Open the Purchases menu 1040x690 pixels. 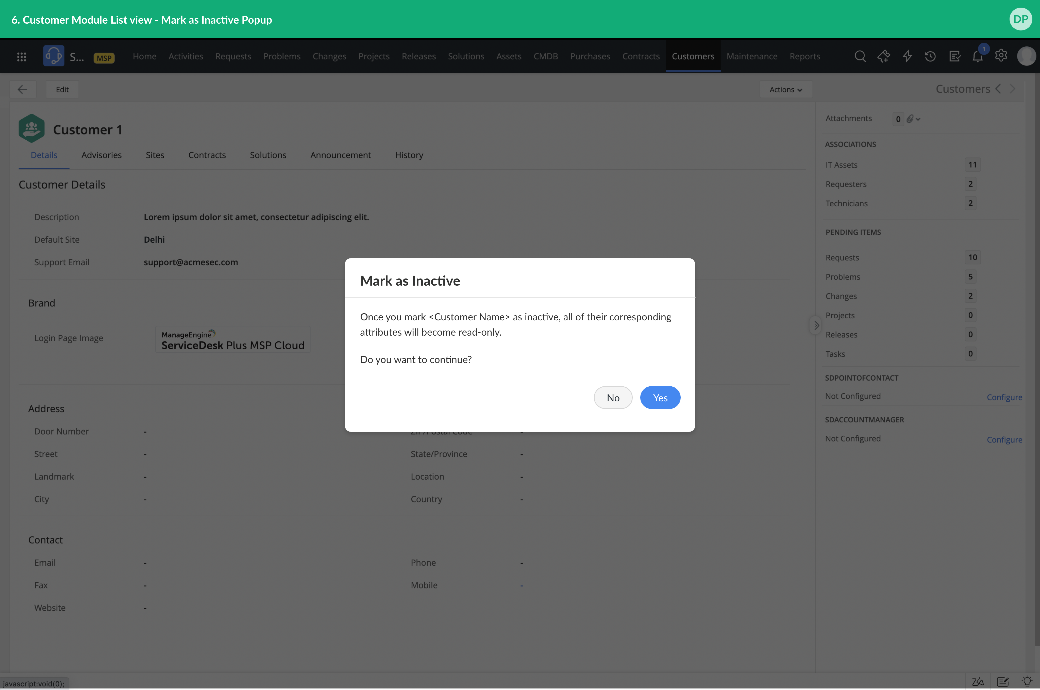590,56
